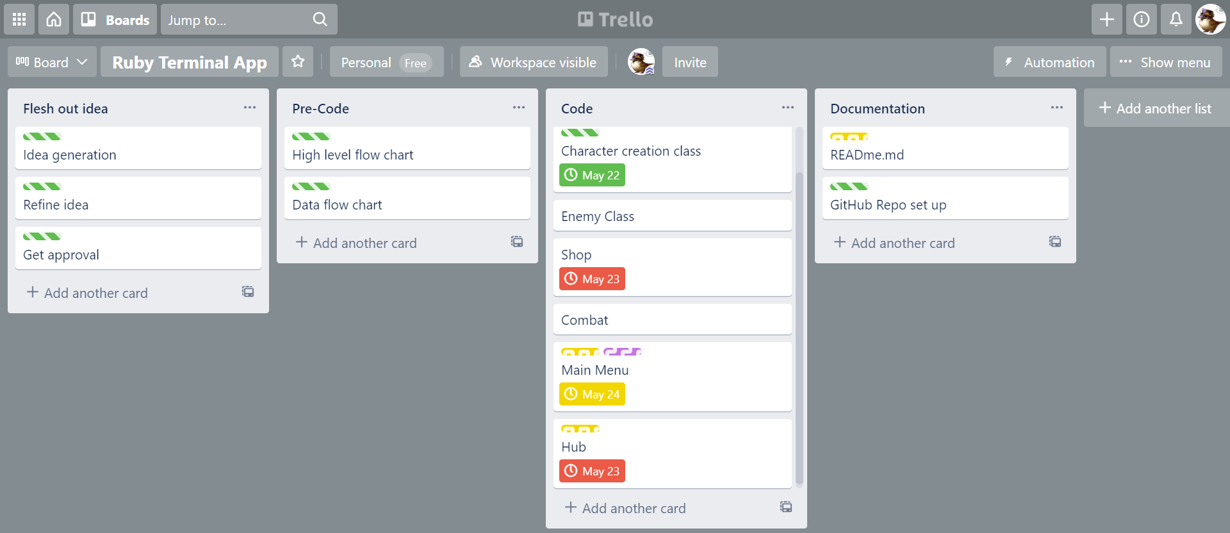Open the Shop card
The image size is (1230, 533).
tap(673, 267)
